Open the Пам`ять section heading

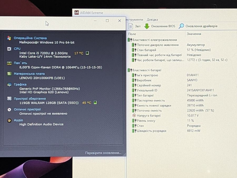point(20,63)
